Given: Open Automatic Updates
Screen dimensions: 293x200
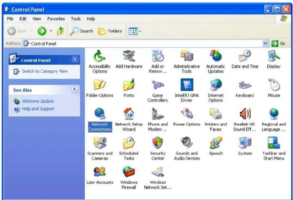Looking at the screenshot, I should pyautogui.click(x=216, y=62).
